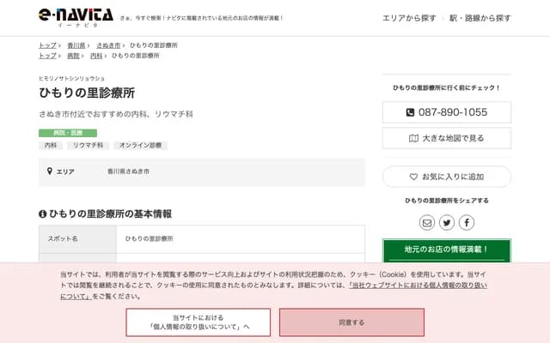Select the リウマチ科 category tag
The image size is (550, 343).
[x=88, y=146]
